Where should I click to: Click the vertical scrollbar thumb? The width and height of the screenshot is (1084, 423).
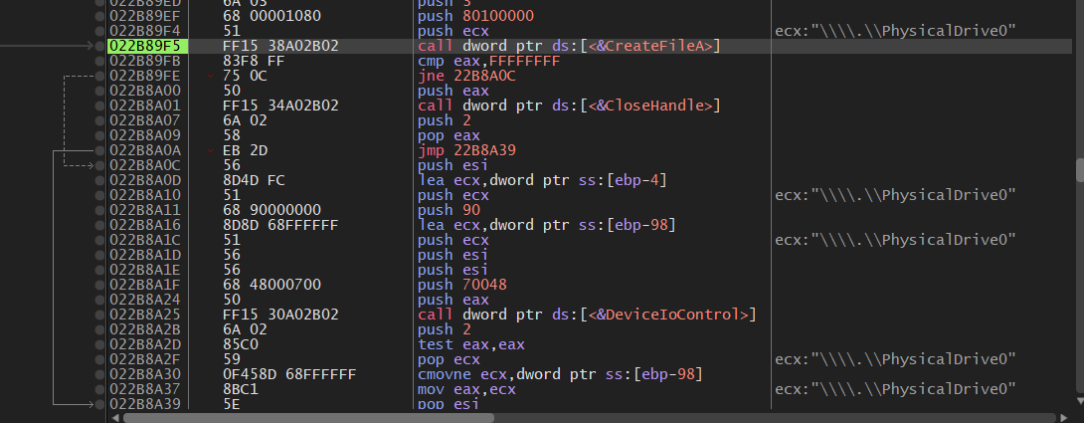[x=1079, y=169]
